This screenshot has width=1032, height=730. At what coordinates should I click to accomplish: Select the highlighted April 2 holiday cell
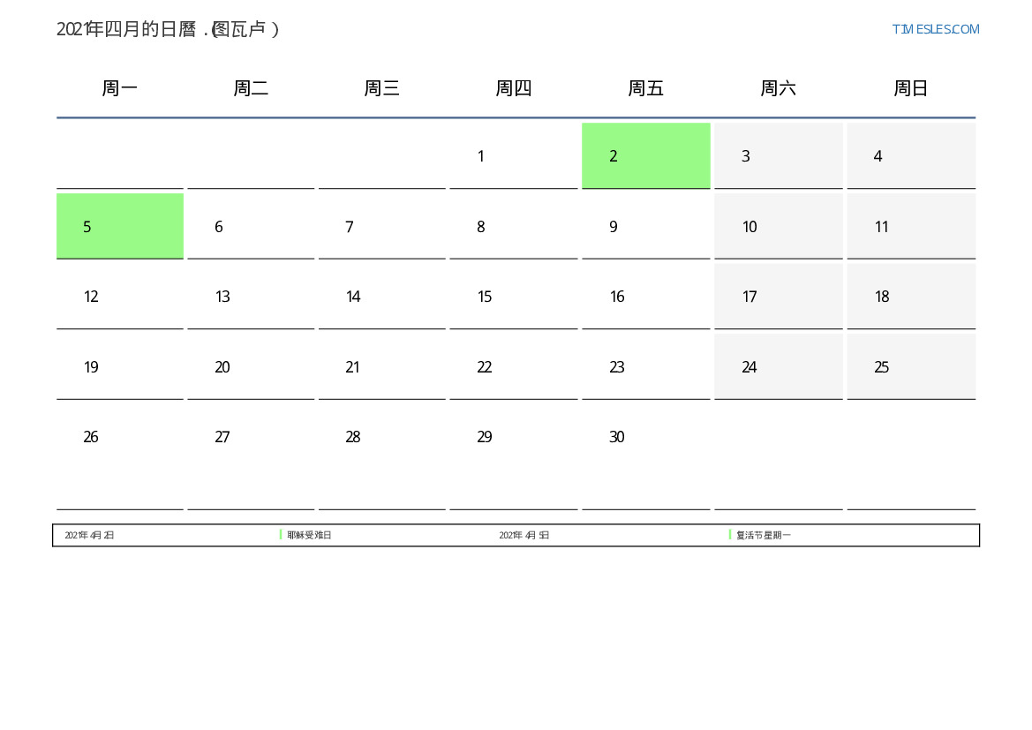pyautogui.click(x=645, y=155)
